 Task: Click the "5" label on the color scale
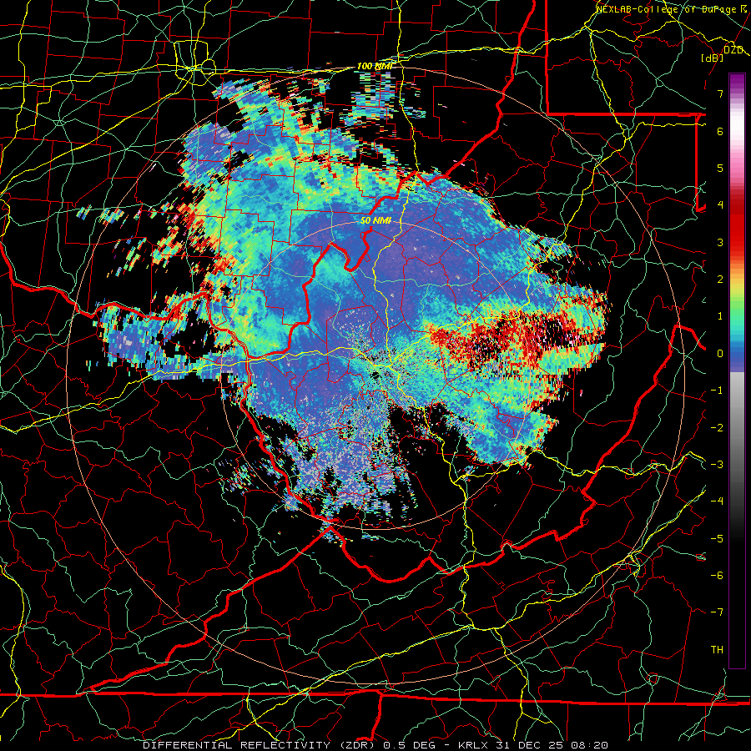pyautogui.click(x=720, y=168)
